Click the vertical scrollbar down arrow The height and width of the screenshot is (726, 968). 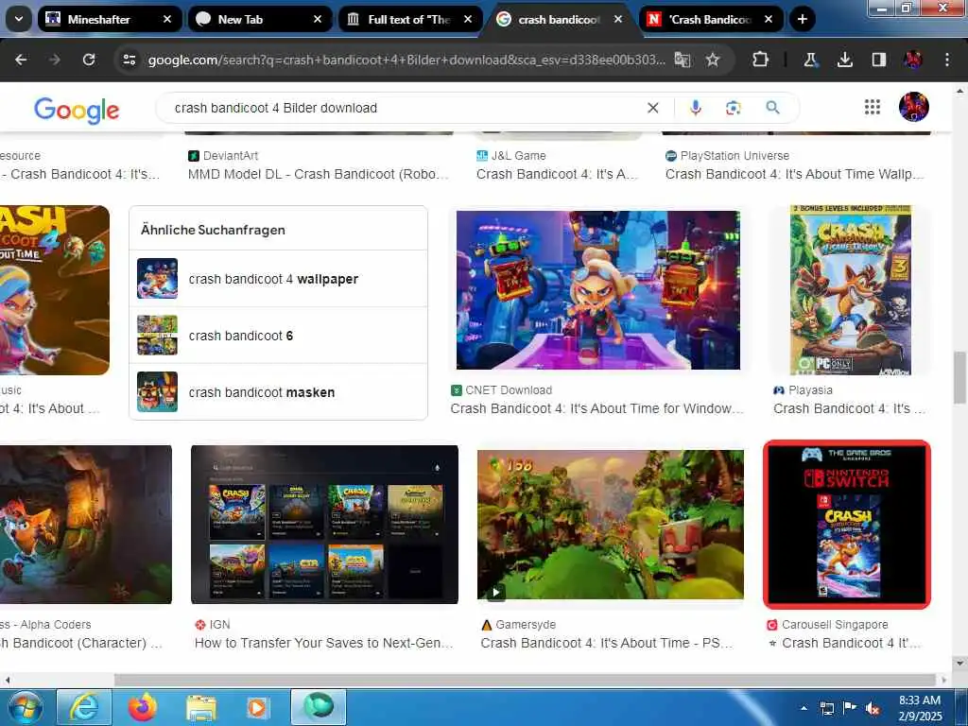959,663
